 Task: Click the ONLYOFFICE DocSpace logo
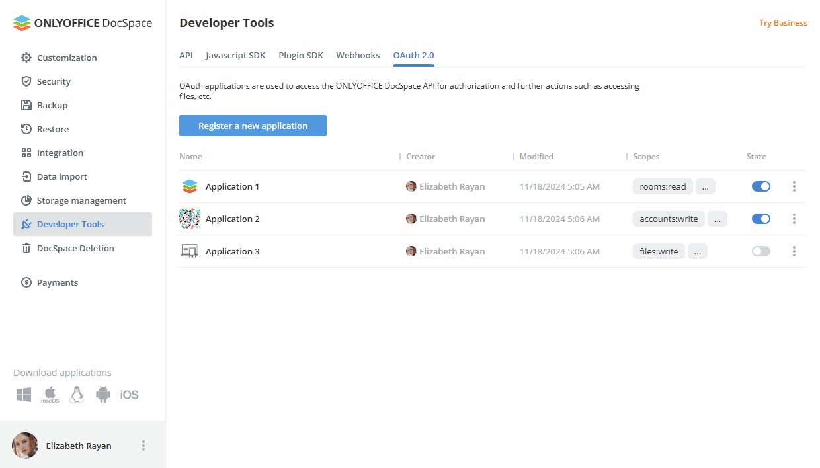(83, 23)
